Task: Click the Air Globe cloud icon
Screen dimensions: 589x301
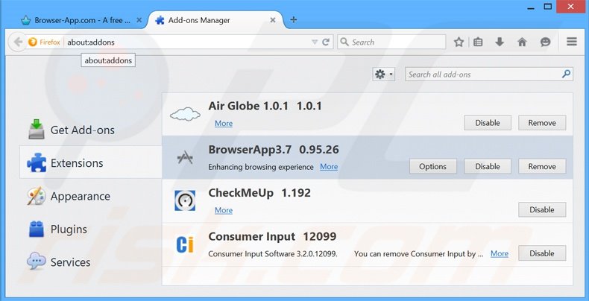Action: [185, 114]
